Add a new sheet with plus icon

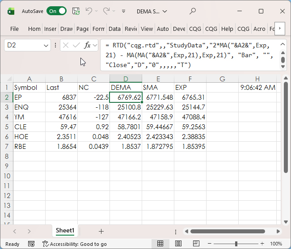101,231
